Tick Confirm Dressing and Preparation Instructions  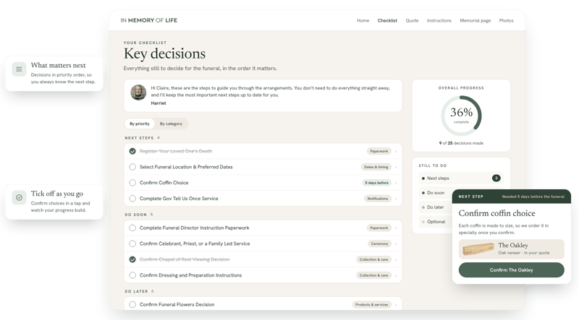pyautogui.click(x=132, y=275)
